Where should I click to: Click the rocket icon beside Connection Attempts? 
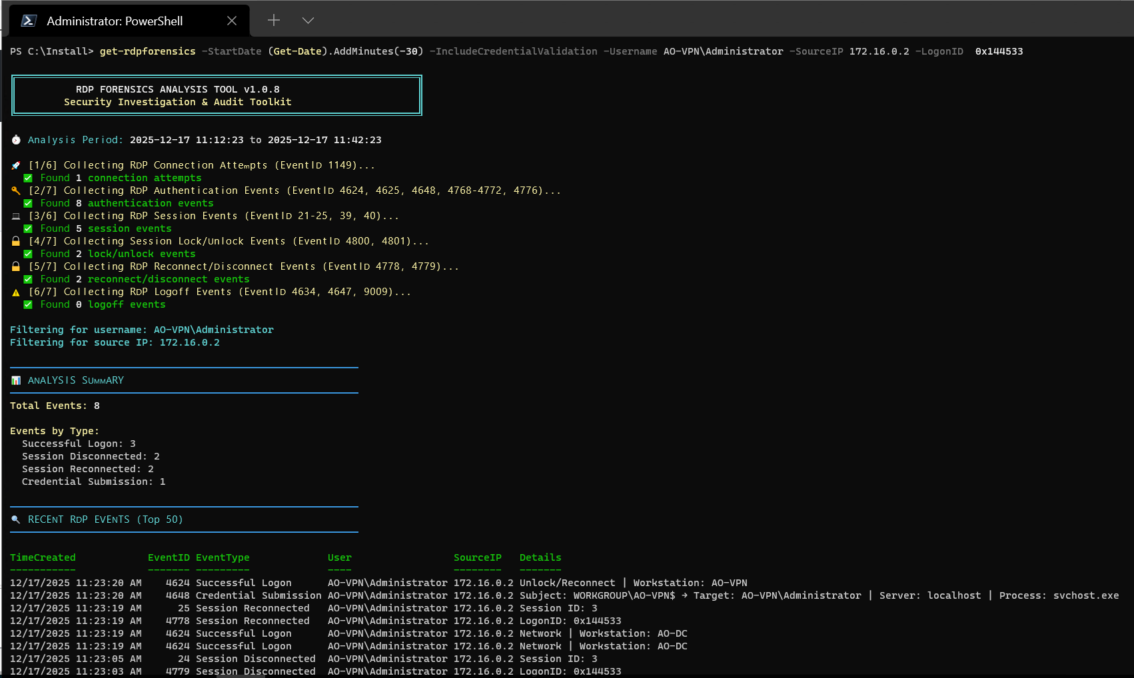click(16, 165)
